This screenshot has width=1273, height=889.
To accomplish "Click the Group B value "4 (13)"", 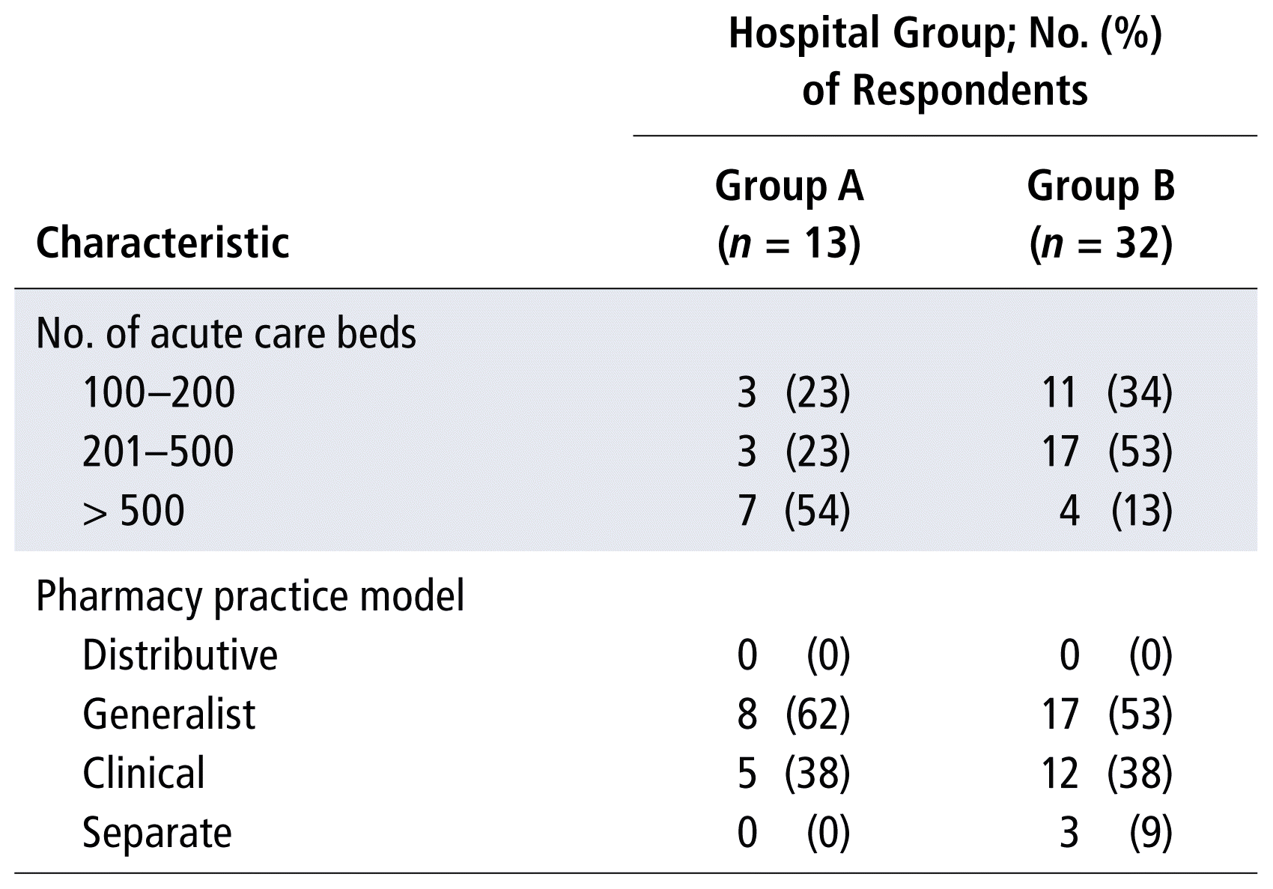I will point(1116,511).
